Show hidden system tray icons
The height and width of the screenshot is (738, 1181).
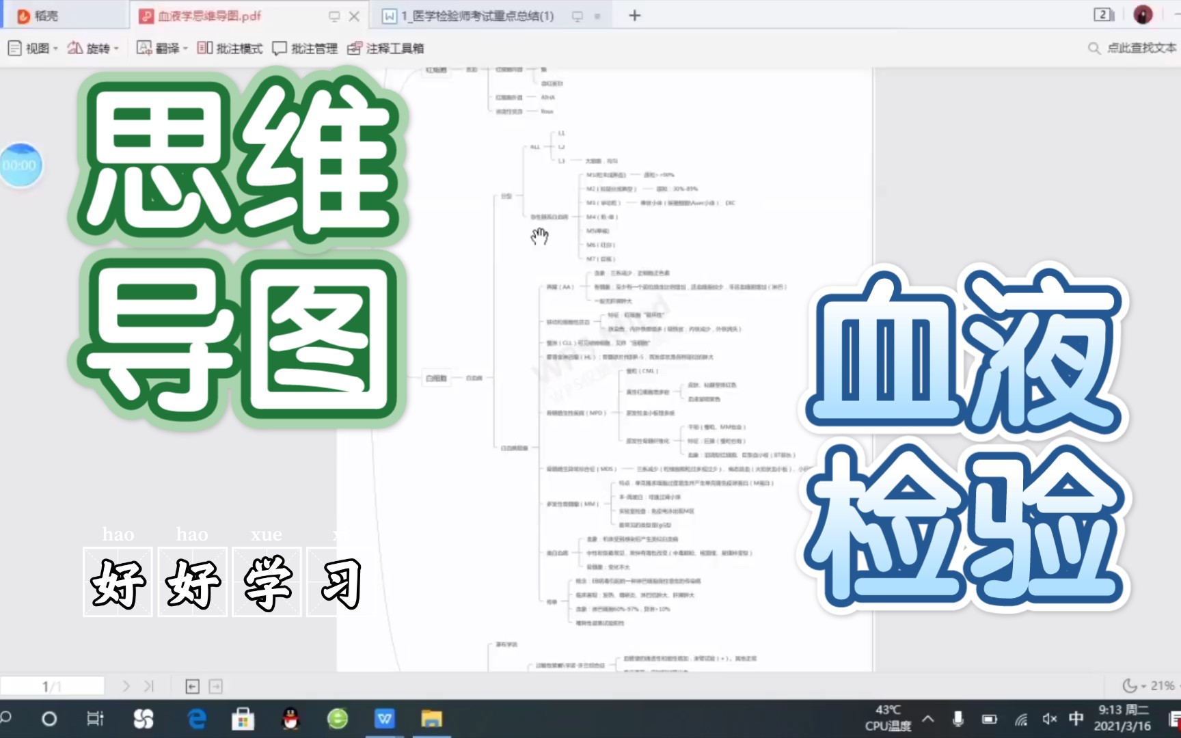927,719
